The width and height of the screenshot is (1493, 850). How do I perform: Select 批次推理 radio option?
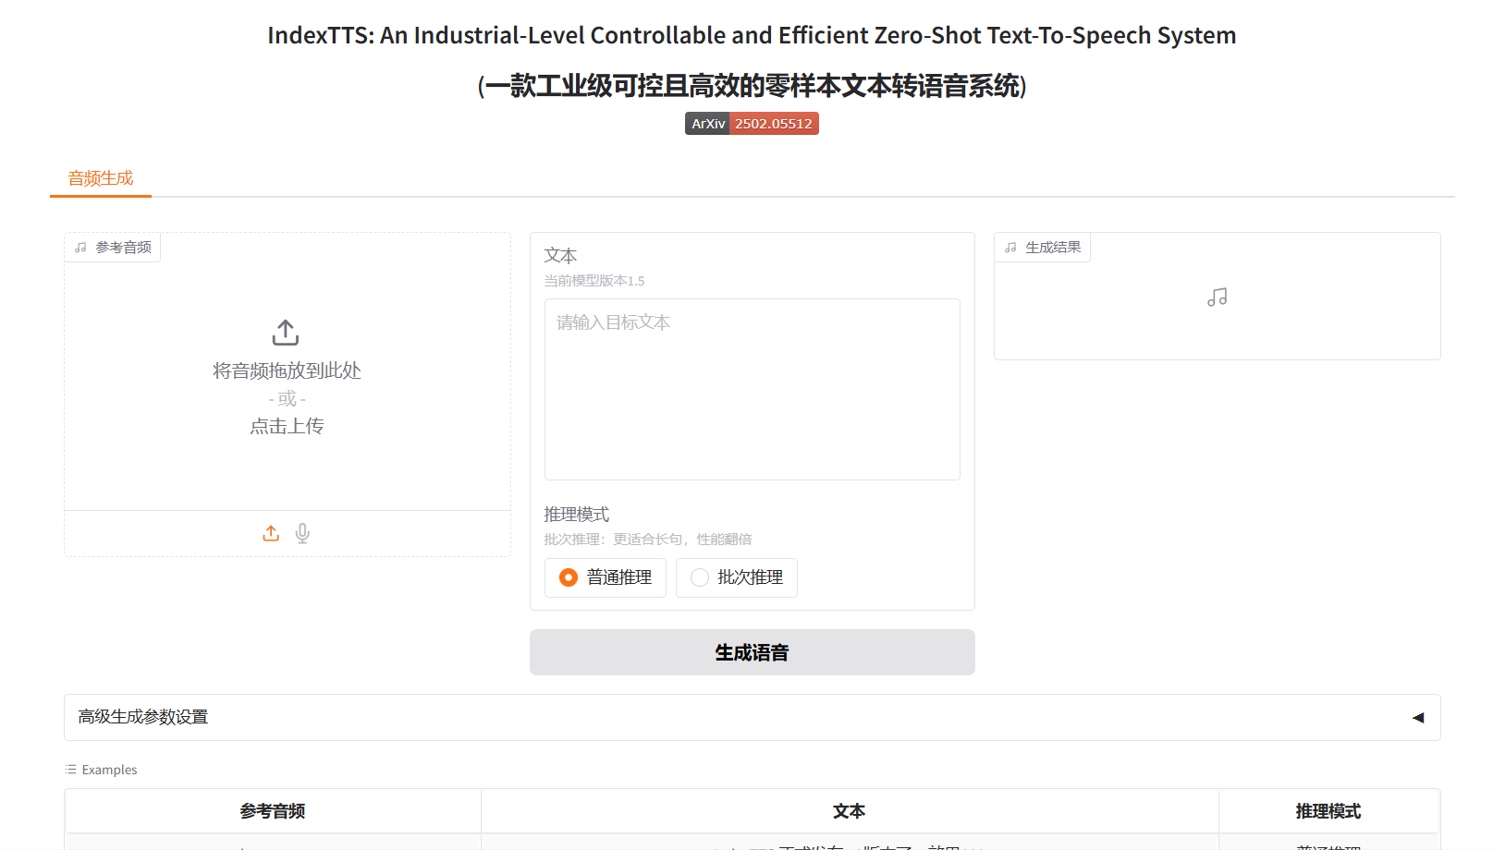coord(737,577)
